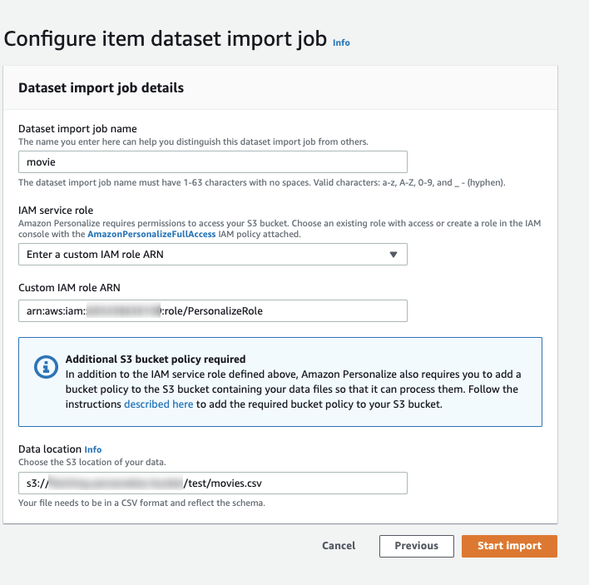
Task: Click the 'Dataset import job details' section header
Action: point(101,87)
